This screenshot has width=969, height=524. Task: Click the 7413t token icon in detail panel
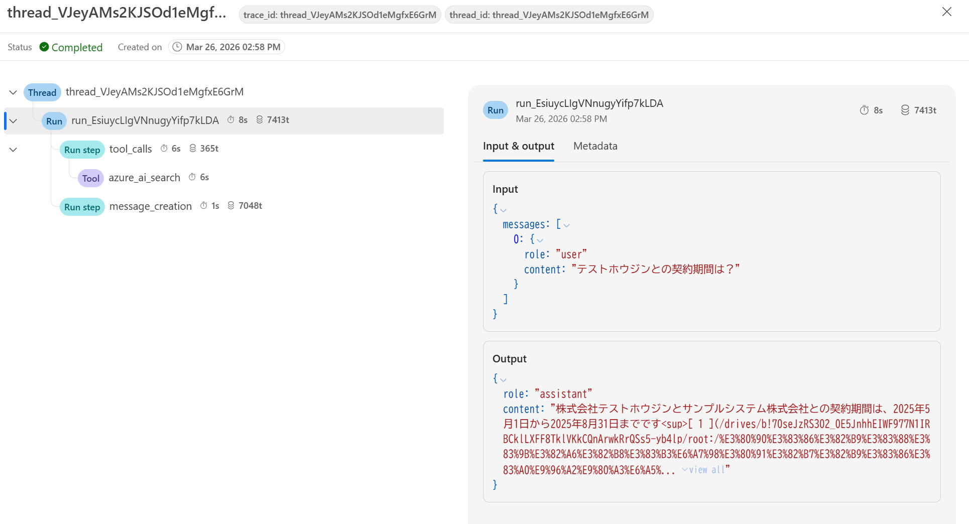905,110
